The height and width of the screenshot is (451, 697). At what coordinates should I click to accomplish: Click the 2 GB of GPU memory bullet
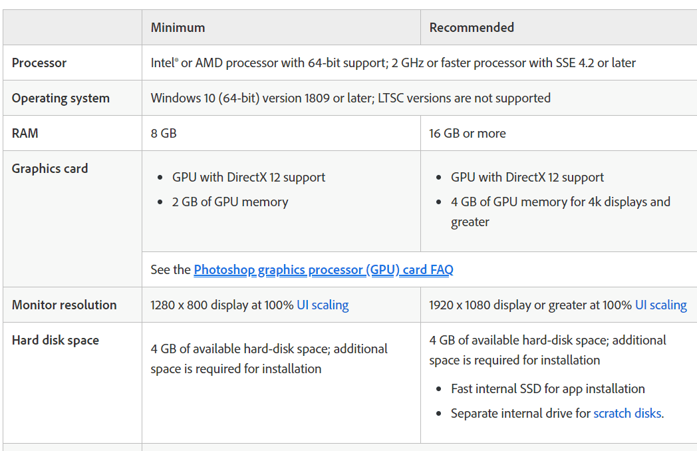click(230, 202)
